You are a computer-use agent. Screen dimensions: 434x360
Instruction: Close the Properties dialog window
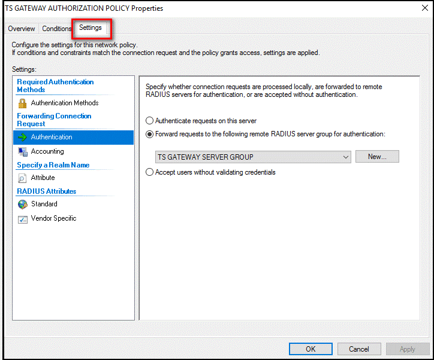tap(425, 8)
